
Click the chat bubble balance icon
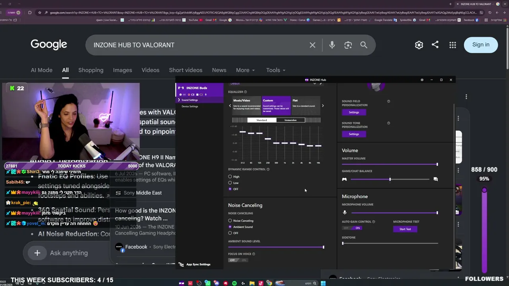[x=435, y=179]
